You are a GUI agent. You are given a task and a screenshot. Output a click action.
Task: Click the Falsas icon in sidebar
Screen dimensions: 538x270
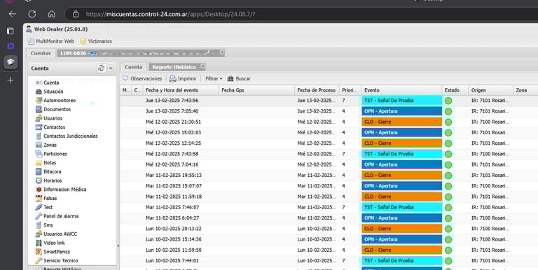coord(39,199)
